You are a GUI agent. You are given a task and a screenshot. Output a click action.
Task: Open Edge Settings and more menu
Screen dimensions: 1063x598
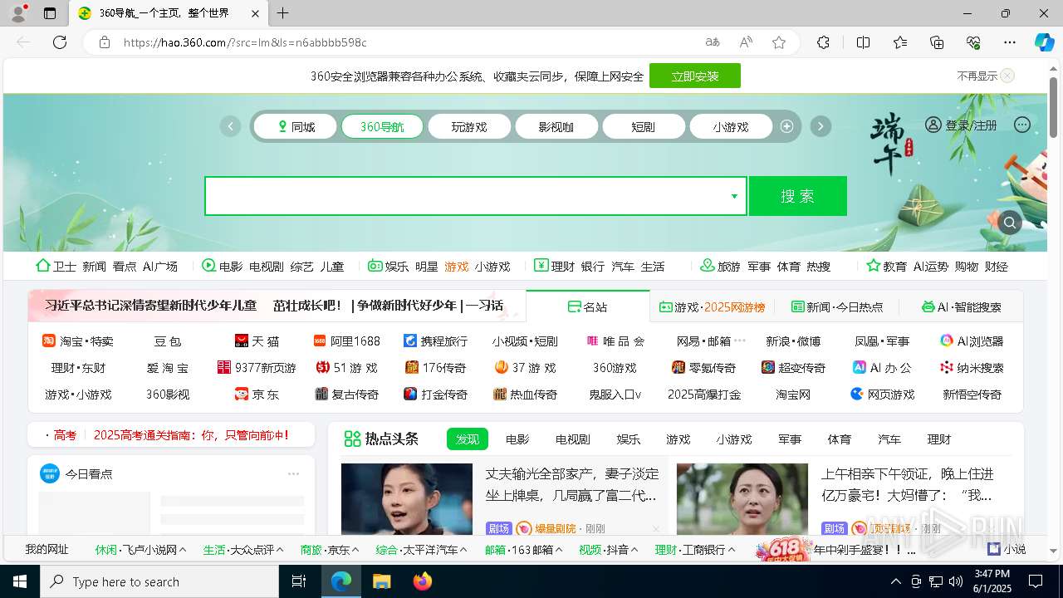click(x=1010, y=42)
